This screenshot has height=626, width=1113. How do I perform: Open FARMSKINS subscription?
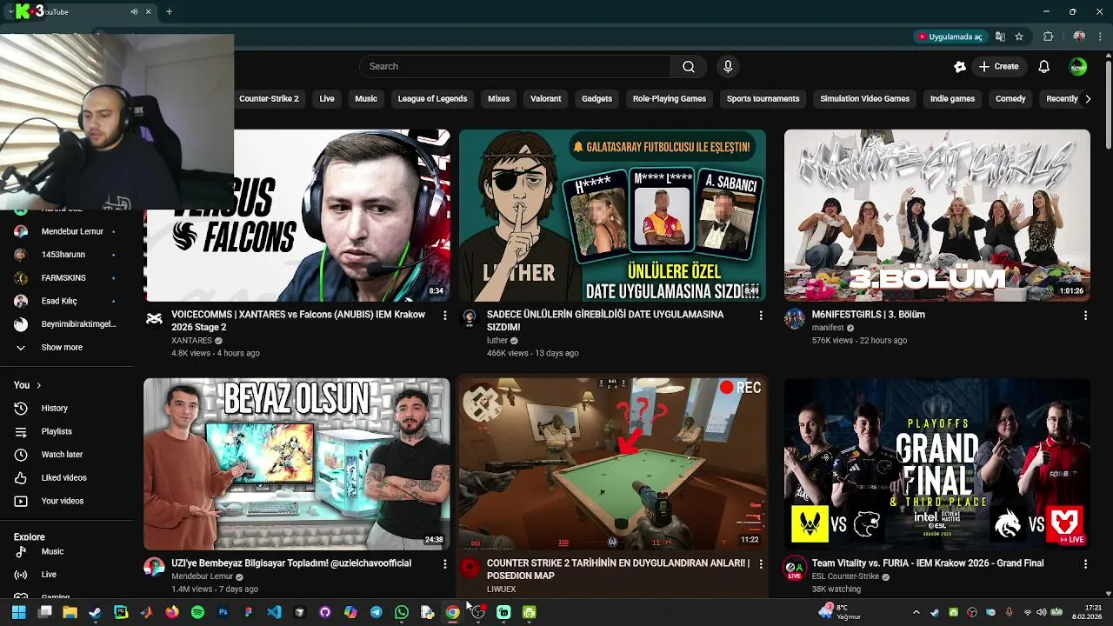(x=67, y=277)
